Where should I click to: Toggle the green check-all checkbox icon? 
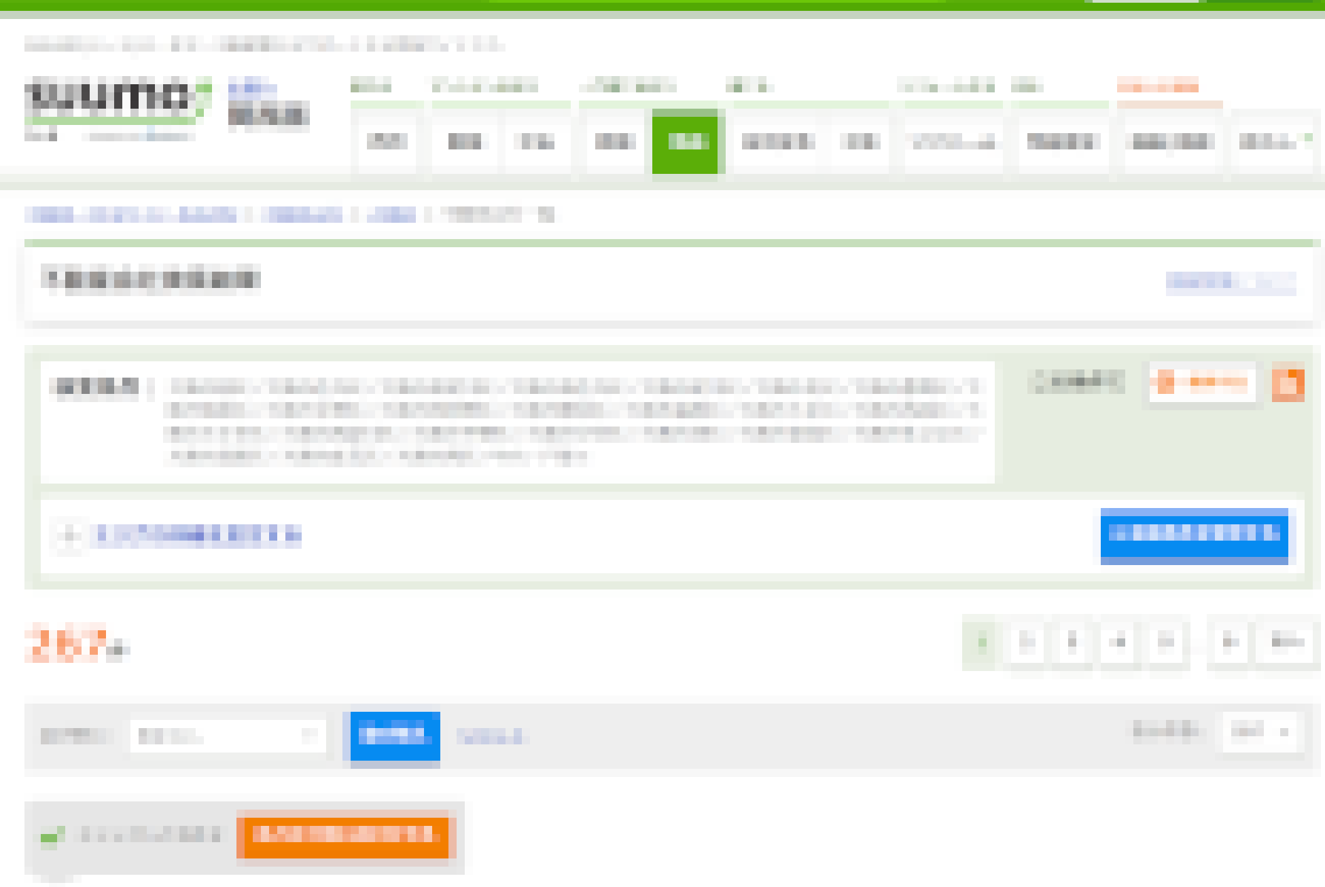point(52,836)
